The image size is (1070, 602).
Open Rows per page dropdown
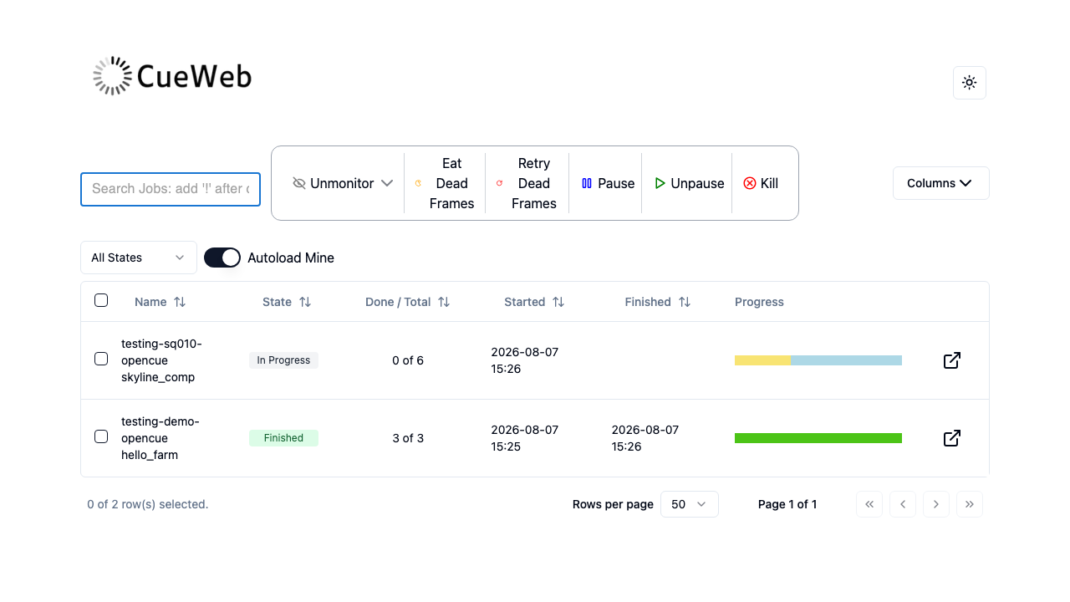pyautogui.click(x=690, y=504)
